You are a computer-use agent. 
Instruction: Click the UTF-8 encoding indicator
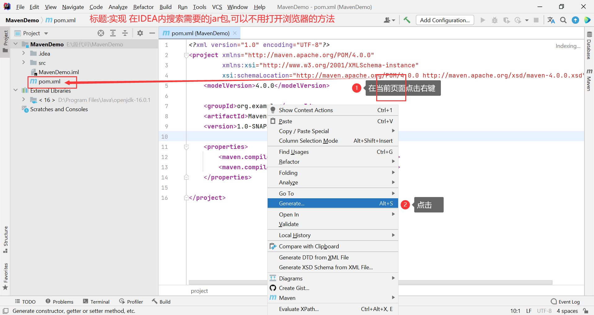point(544,311)
